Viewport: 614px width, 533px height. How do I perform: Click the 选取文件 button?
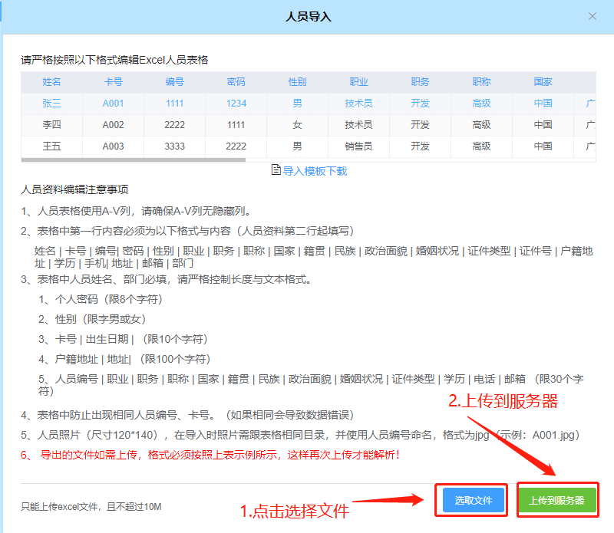(473, 501)
